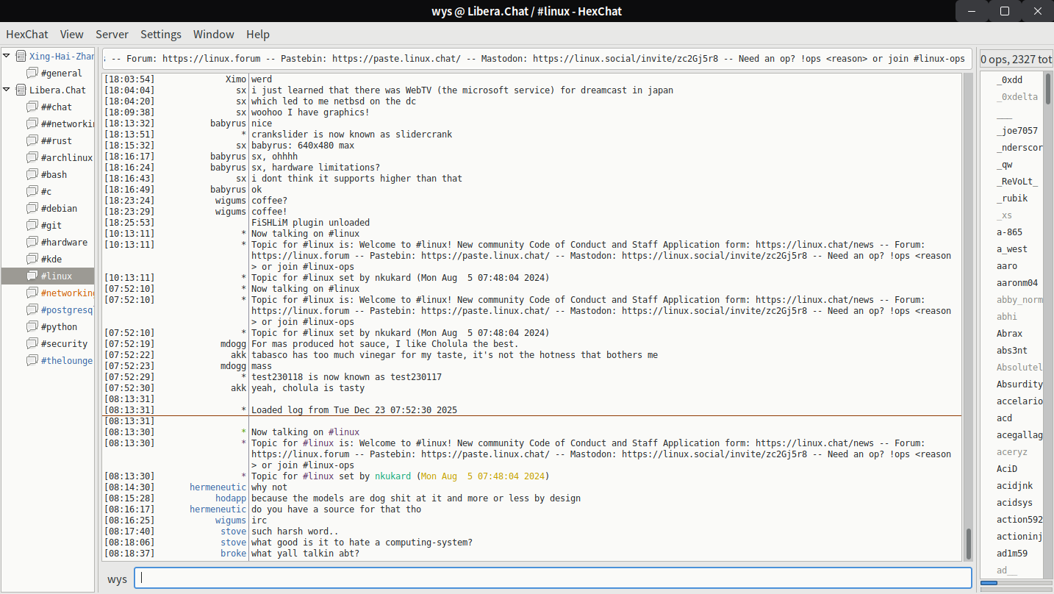
Task: Collapse the Libera.Chat server tree
Action: 7,90
